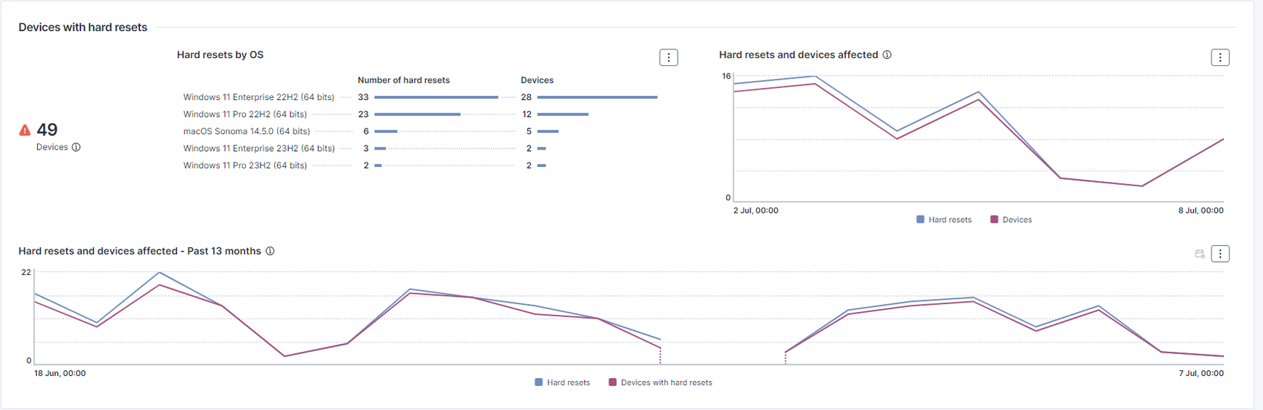Select the Windows 11 Enterprise 22H2 row
Image resolution: width=1263 pixels, height=410 pixels.
pos(258,97)
